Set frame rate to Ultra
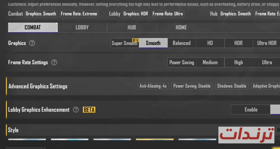This screenshot has height=149, width=280. 267,62
